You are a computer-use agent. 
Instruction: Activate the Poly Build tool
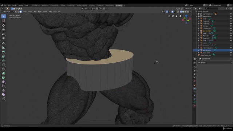tap(3, 74)
